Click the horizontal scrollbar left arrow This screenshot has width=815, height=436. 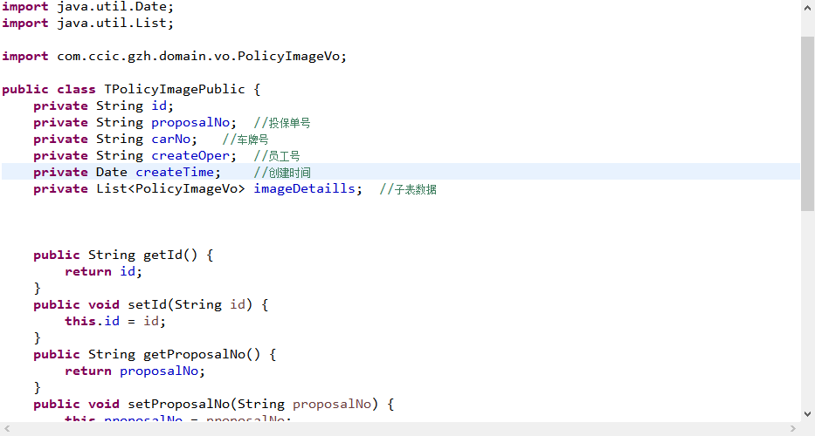tap(7, 428)
